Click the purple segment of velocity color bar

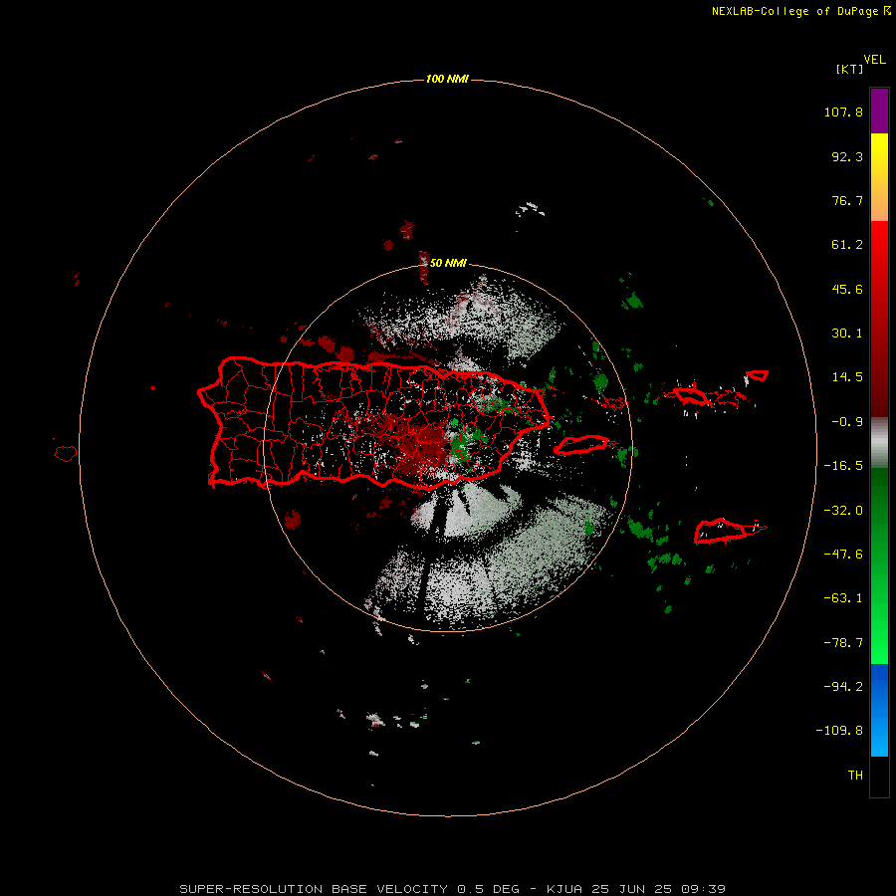click(879, 111)
